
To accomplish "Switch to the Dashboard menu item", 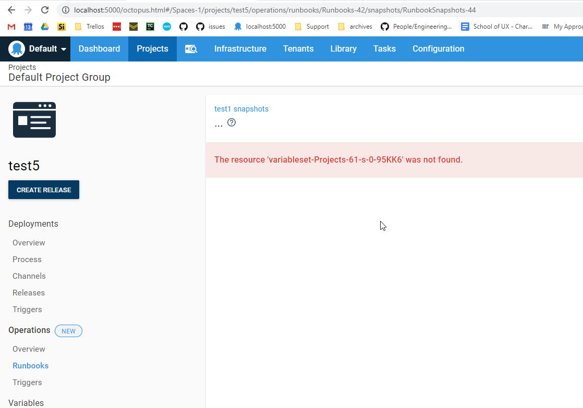I will [x=99, y=48].
